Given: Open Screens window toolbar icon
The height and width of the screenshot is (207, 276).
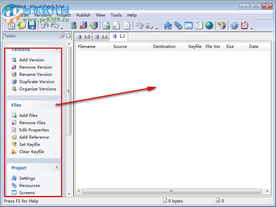Looking at the screenshot, I should 188,26.
